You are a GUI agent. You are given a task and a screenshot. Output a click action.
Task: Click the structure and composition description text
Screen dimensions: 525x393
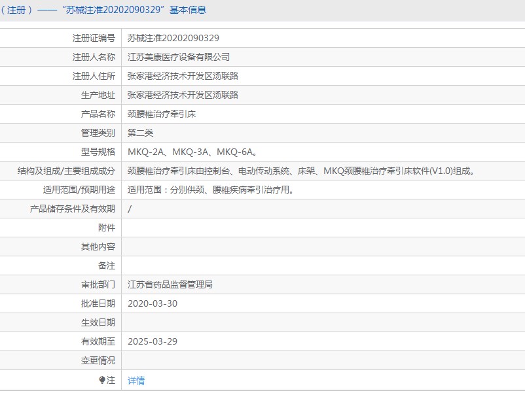coord(300,171)
